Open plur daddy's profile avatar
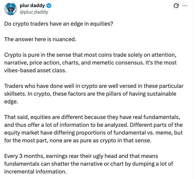 point(11,9)
